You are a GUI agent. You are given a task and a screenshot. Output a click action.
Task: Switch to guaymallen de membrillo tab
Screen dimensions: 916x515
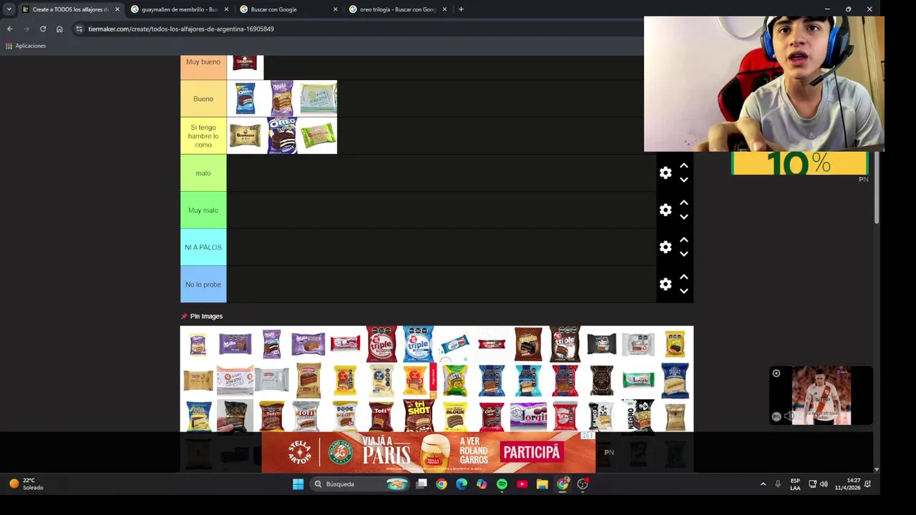(x=179, y=9)
